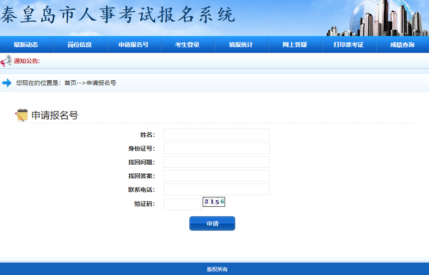Refresh the captcha image showing 2156

coord(214,202)
